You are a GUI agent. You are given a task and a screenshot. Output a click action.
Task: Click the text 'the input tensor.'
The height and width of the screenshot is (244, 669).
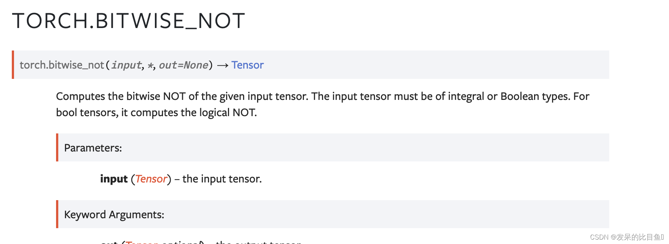[x=222, y=179]
